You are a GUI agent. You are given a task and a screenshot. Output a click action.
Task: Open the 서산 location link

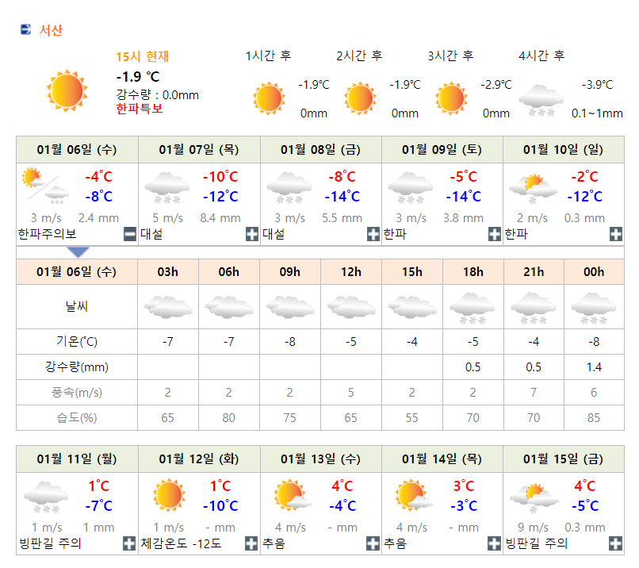(x=51, y=30)
